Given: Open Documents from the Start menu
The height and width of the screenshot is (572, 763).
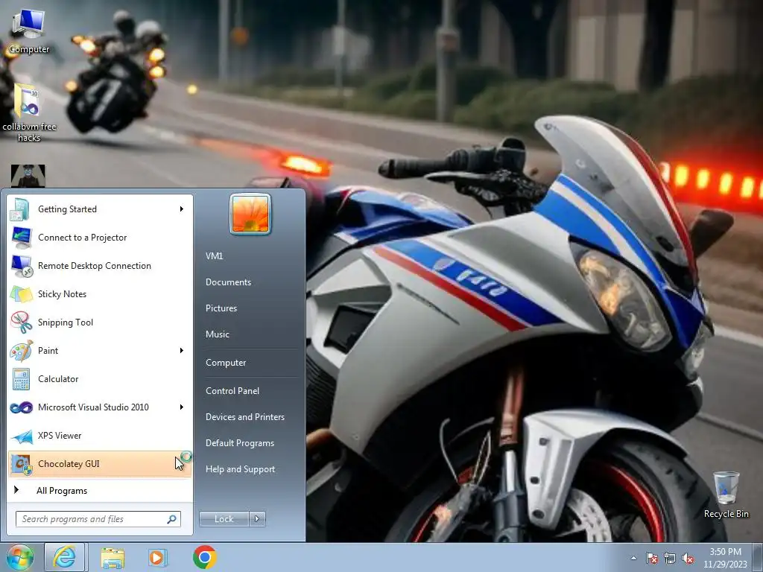Looking at the screenshot, I should pos(228,282).
